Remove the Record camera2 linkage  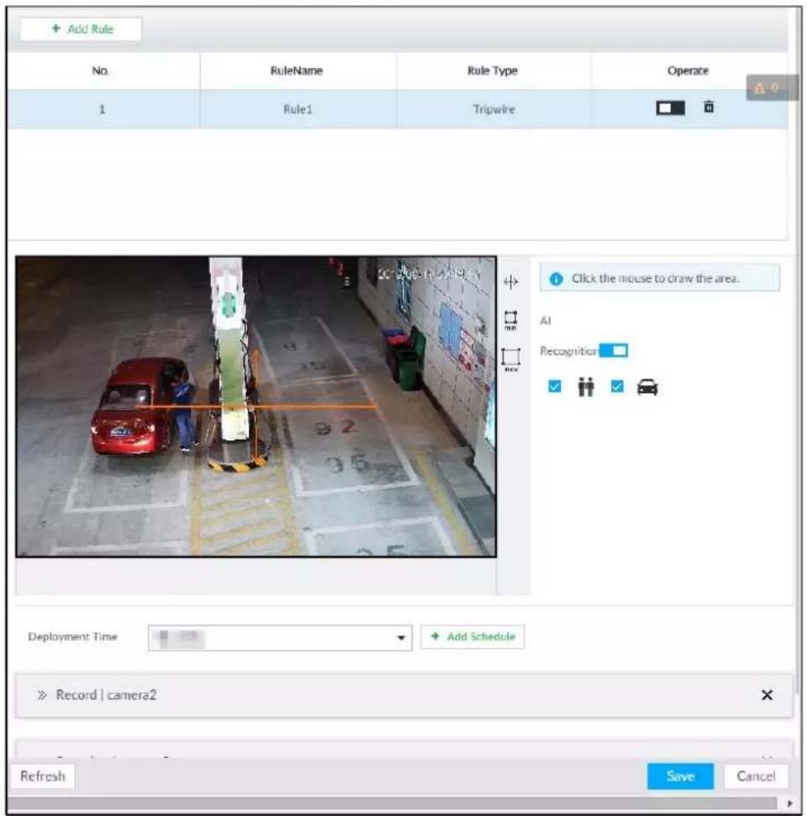[767, 695]
